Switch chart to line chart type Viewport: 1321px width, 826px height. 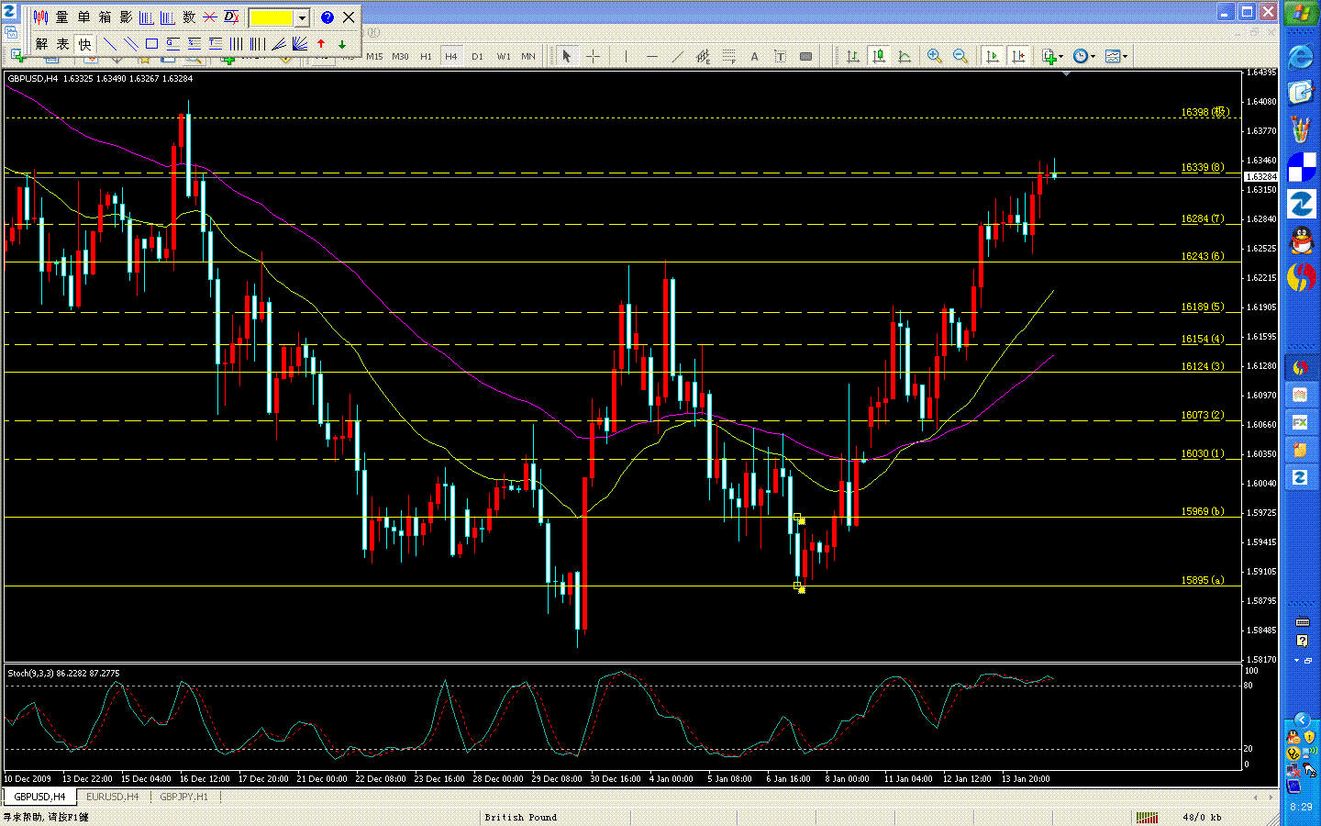(905, 57)
